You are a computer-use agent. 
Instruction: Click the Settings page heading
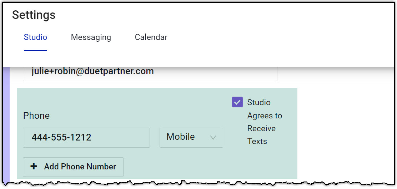click(34, 15)
